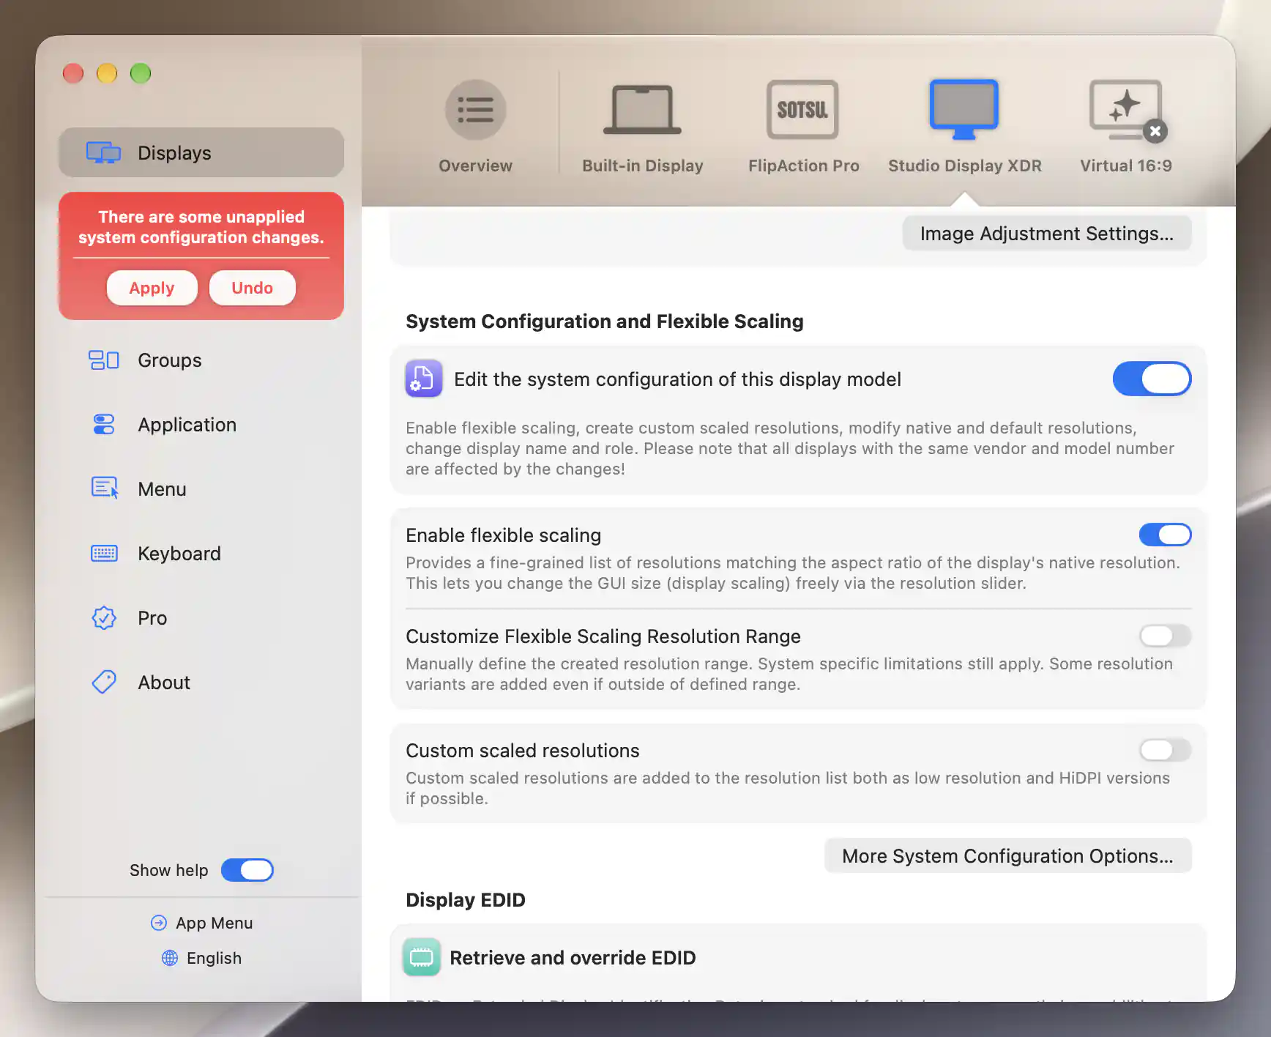Image resolution: width=1271 pixels, height=1037 pixels.
Task: Apply the unapplied configuration changes
Action: tap(152, 288)
